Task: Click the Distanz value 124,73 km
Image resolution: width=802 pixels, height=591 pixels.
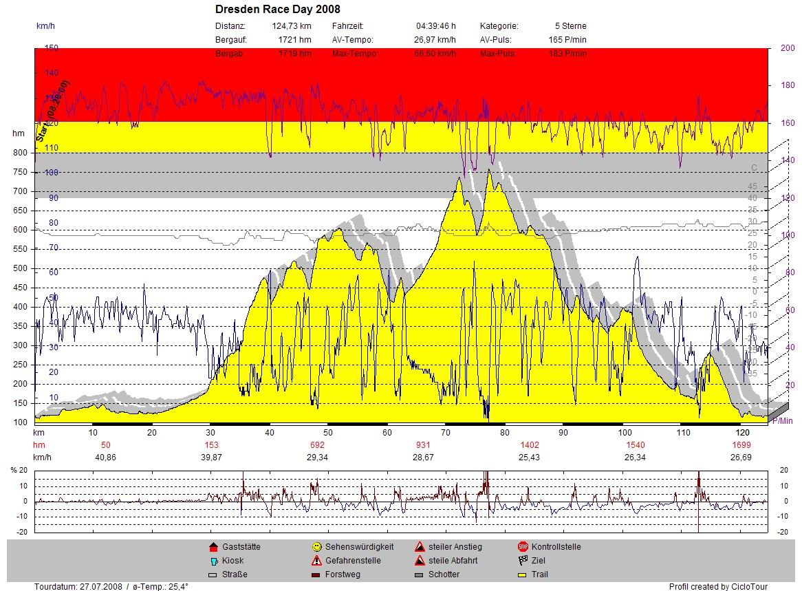Action: pos(292,26)
